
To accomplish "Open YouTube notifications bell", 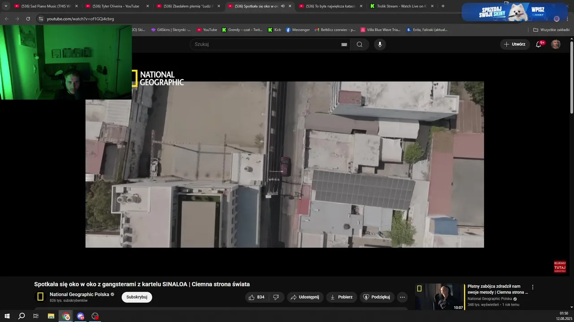I will click(539, 44).
